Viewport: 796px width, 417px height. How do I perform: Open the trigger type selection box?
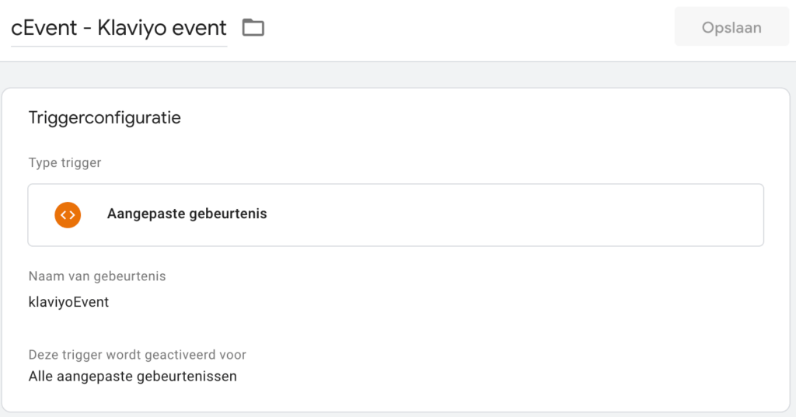(396, 215)
